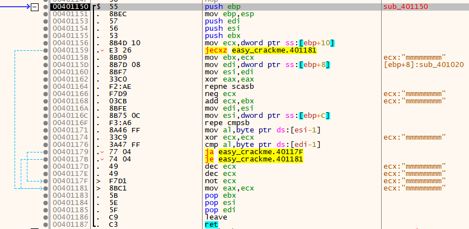This screenshot has width=469, height=229.
Task: Click 'mov edi,dword ptr ss:[ebp+8]' instruction
Action: coord(268,65)
